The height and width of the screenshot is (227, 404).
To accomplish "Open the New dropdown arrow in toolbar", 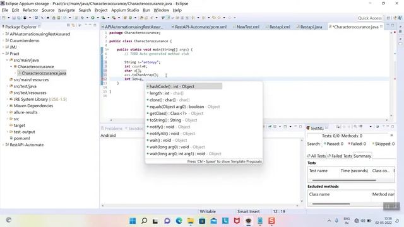I will pos(8,18).
